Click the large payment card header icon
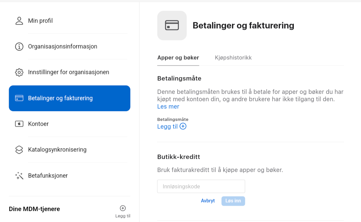 click(x=172, y=25)
